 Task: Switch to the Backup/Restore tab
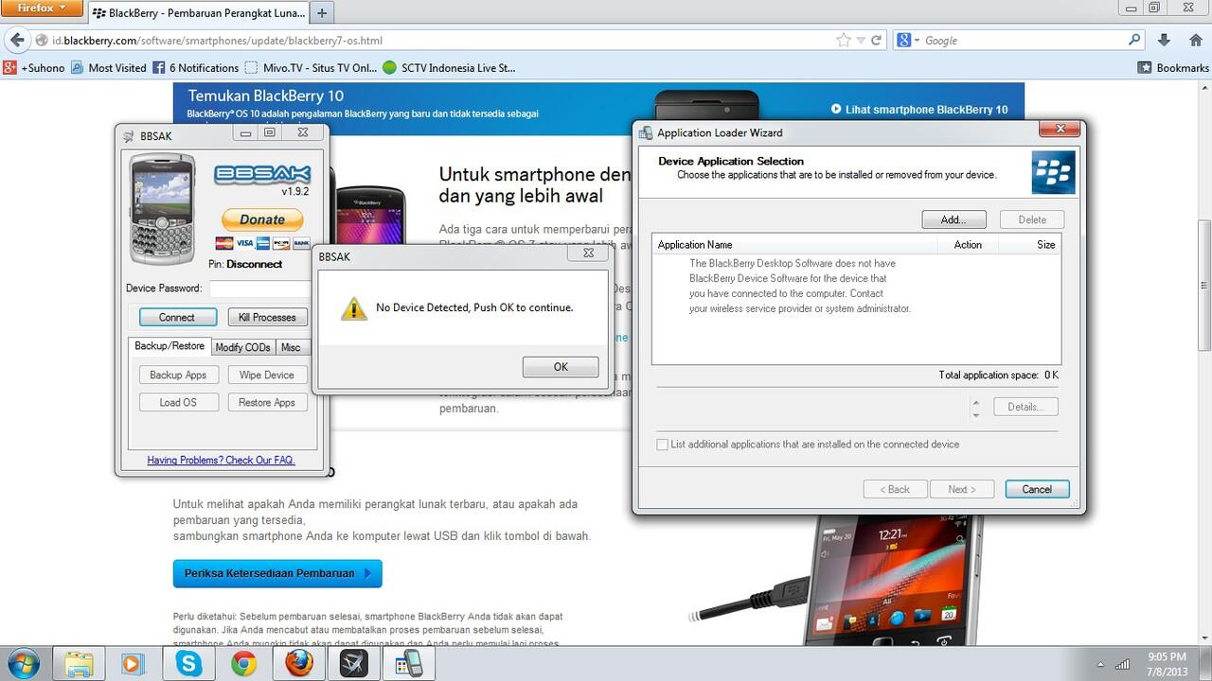(x=169, y=346)
